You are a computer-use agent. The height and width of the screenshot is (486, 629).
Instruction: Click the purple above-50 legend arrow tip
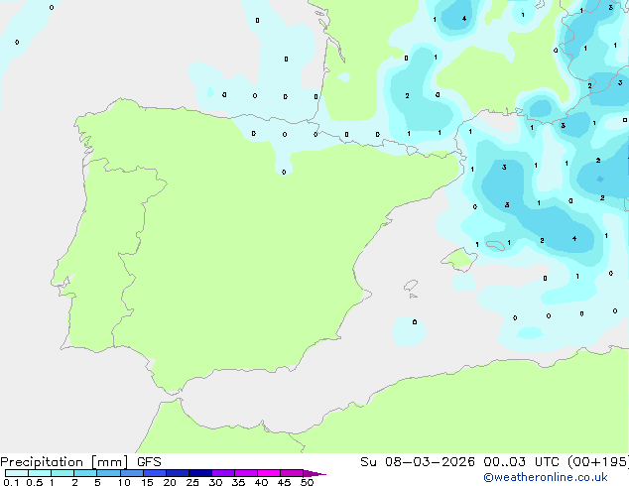click(314, 473)
